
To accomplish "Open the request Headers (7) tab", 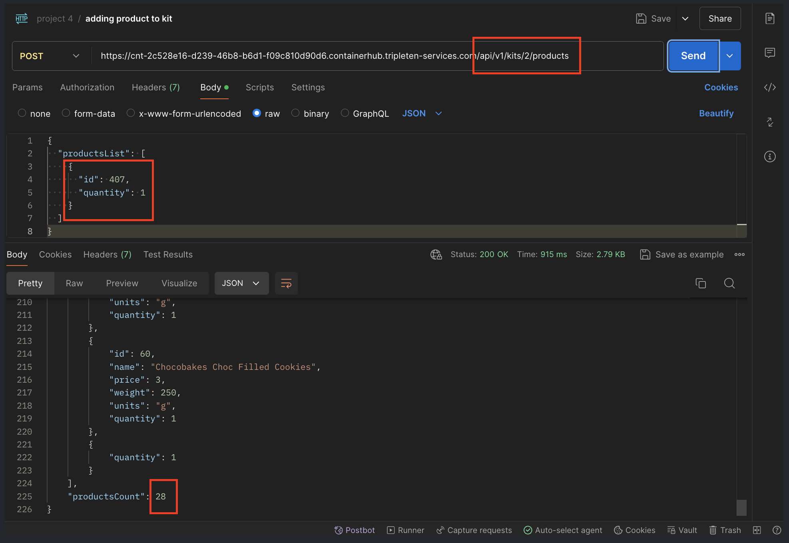I will tap(156, 87).
